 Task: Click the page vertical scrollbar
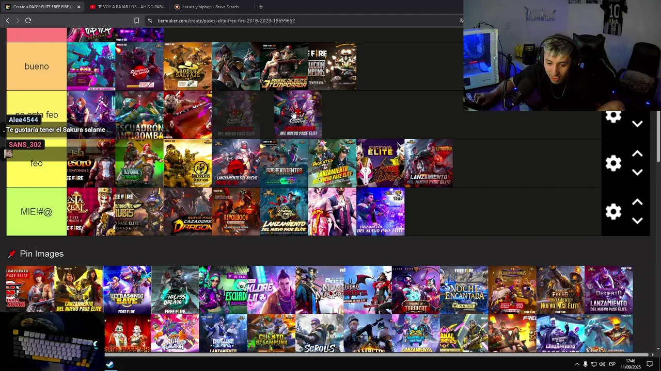pyautogui.click(x=658, y=137)
